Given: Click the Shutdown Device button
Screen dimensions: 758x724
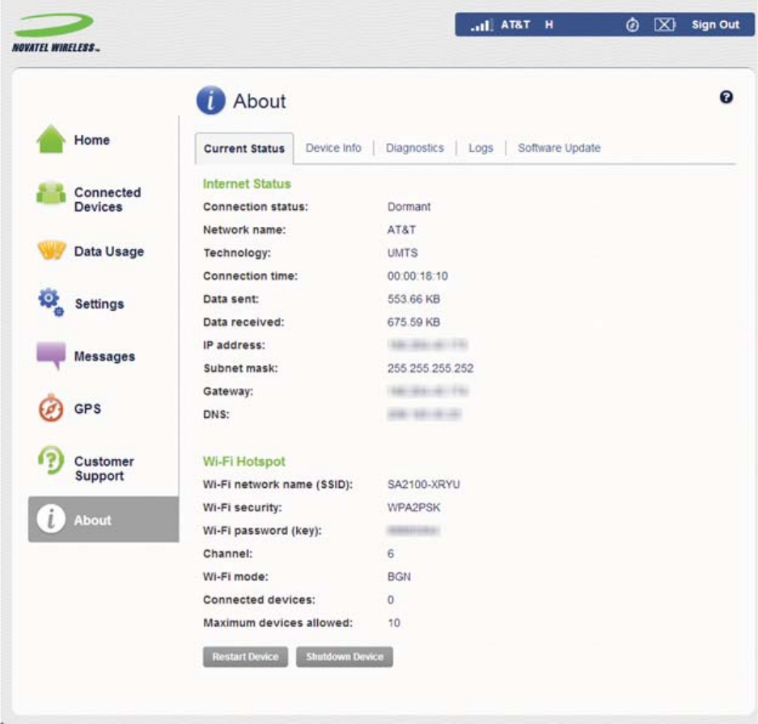Looking at the screenshot, I should 344,657.
